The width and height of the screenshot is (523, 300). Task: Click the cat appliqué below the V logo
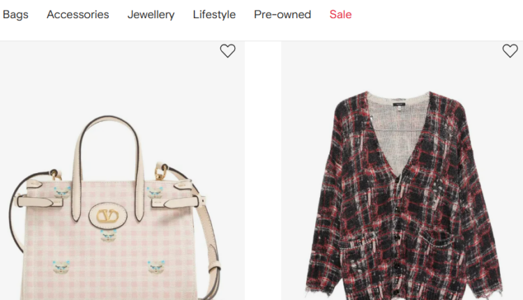coord(108,236)
